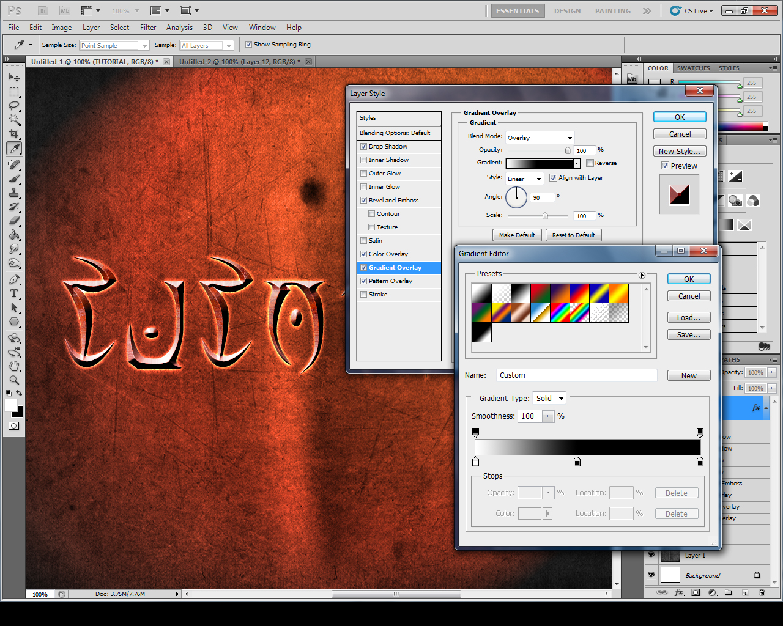Open the Blend Mode dropdown set to Overlay
Viewport: 783px width, 626px height.
[540, 138]
